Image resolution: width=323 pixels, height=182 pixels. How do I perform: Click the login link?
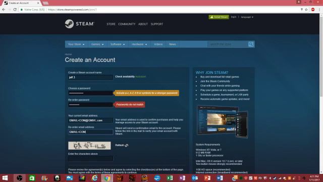pos(234,17)
